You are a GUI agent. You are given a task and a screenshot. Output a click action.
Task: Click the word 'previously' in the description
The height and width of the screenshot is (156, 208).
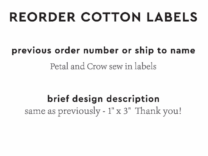point(79,111)
